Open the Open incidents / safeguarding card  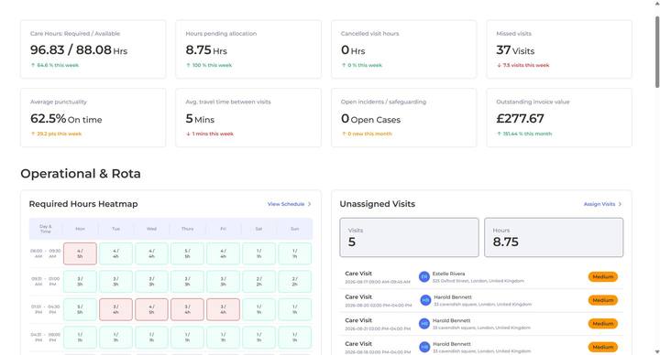pyautogui.click(x=403, y=118)
